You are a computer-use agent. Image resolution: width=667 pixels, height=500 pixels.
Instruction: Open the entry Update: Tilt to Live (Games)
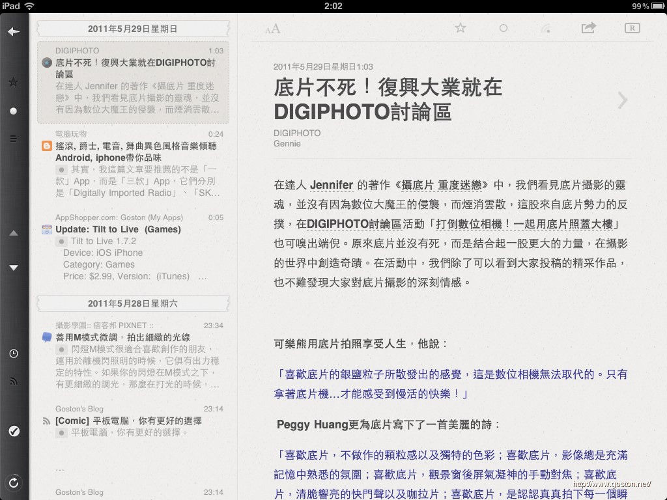[133, 247]
